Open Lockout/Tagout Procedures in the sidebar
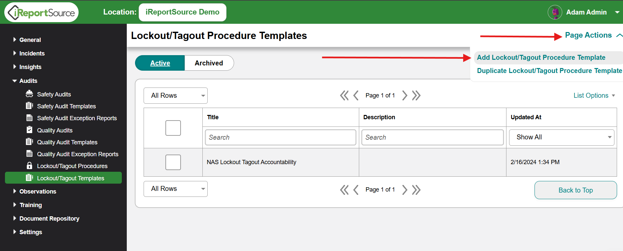The image size is (623, 251). (x=72, y=166)
